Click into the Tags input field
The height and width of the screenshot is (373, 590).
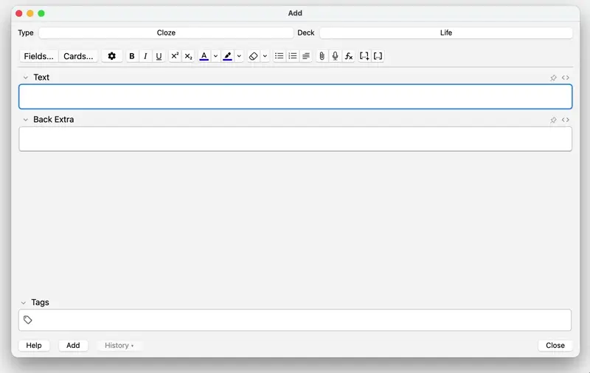[295, 321]
